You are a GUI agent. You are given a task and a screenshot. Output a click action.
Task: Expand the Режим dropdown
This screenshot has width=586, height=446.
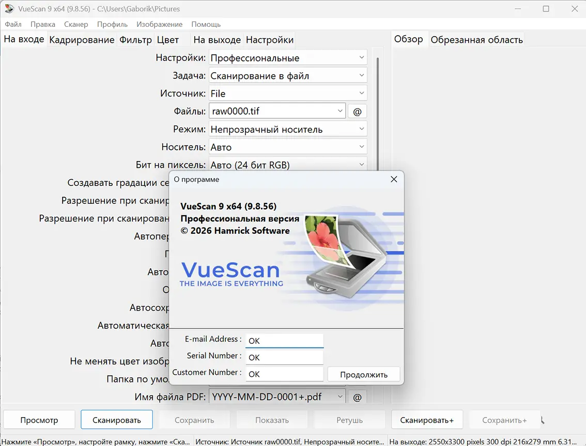point(288,129)
